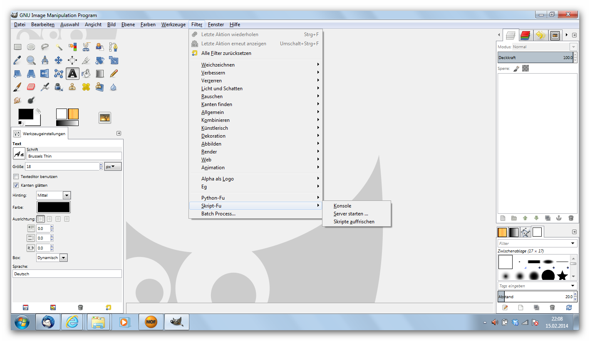Open the active image thumbnail button
This screenshot has width=590, height=341.
(x=105, y=118)
